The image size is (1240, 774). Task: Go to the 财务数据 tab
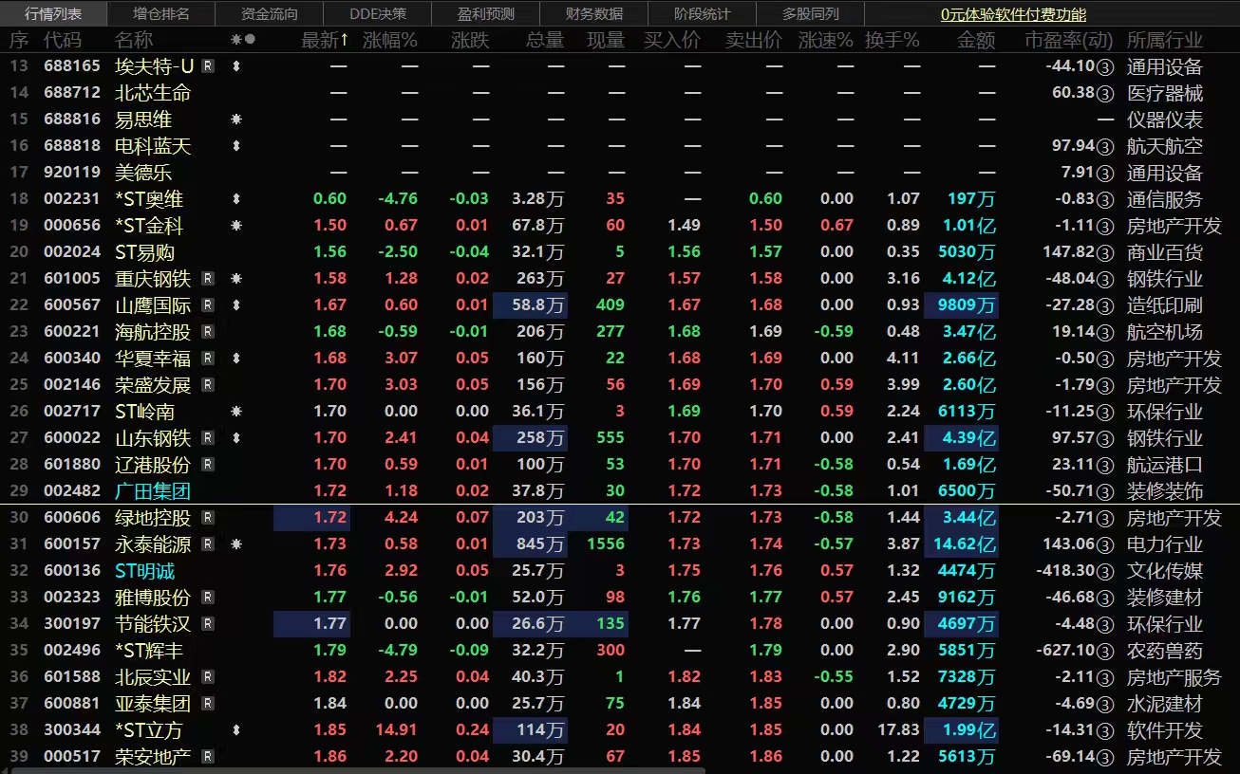[594, 13]
